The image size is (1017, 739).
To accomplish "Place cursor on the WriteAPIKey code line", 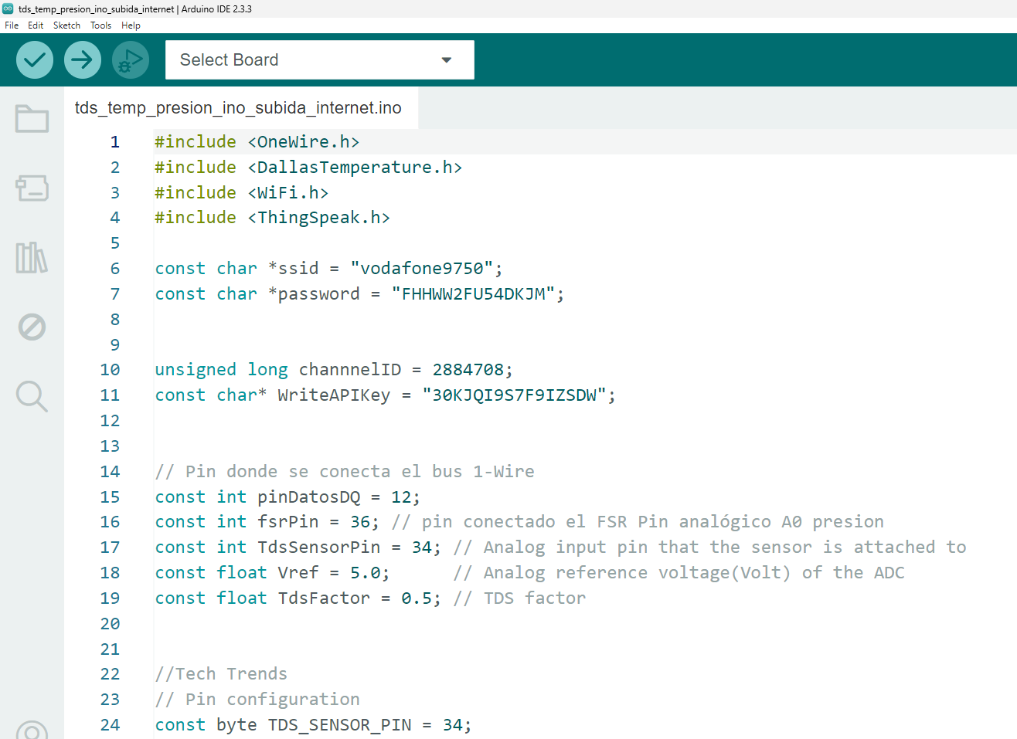I will [385, 395].
